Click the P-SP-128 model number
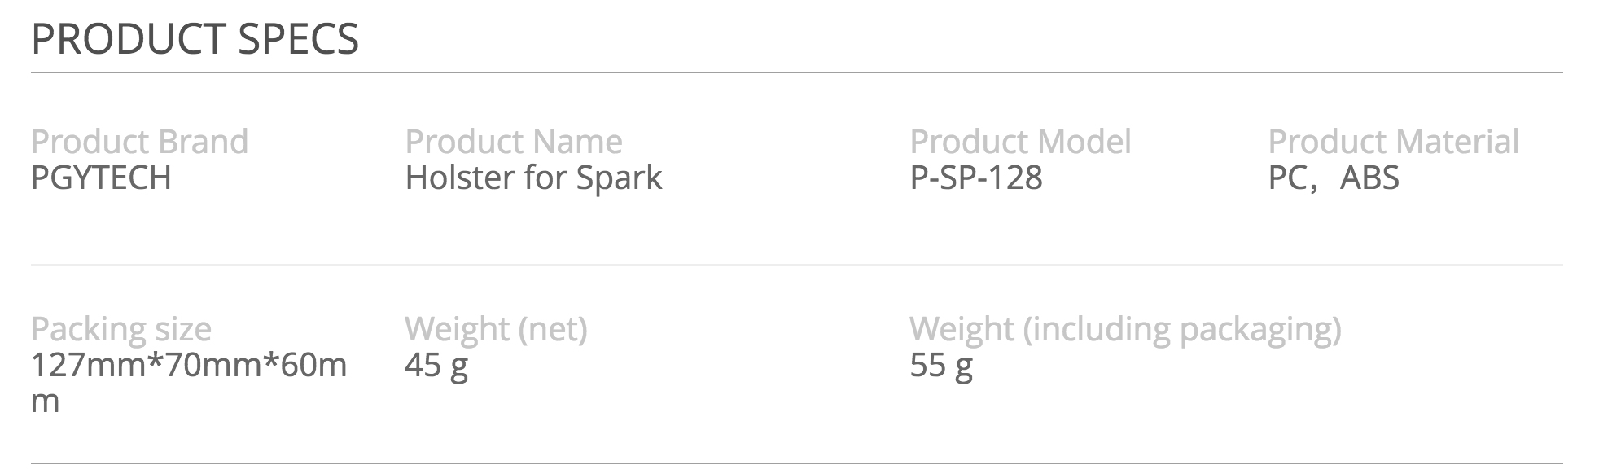 (x=976, y=178)
